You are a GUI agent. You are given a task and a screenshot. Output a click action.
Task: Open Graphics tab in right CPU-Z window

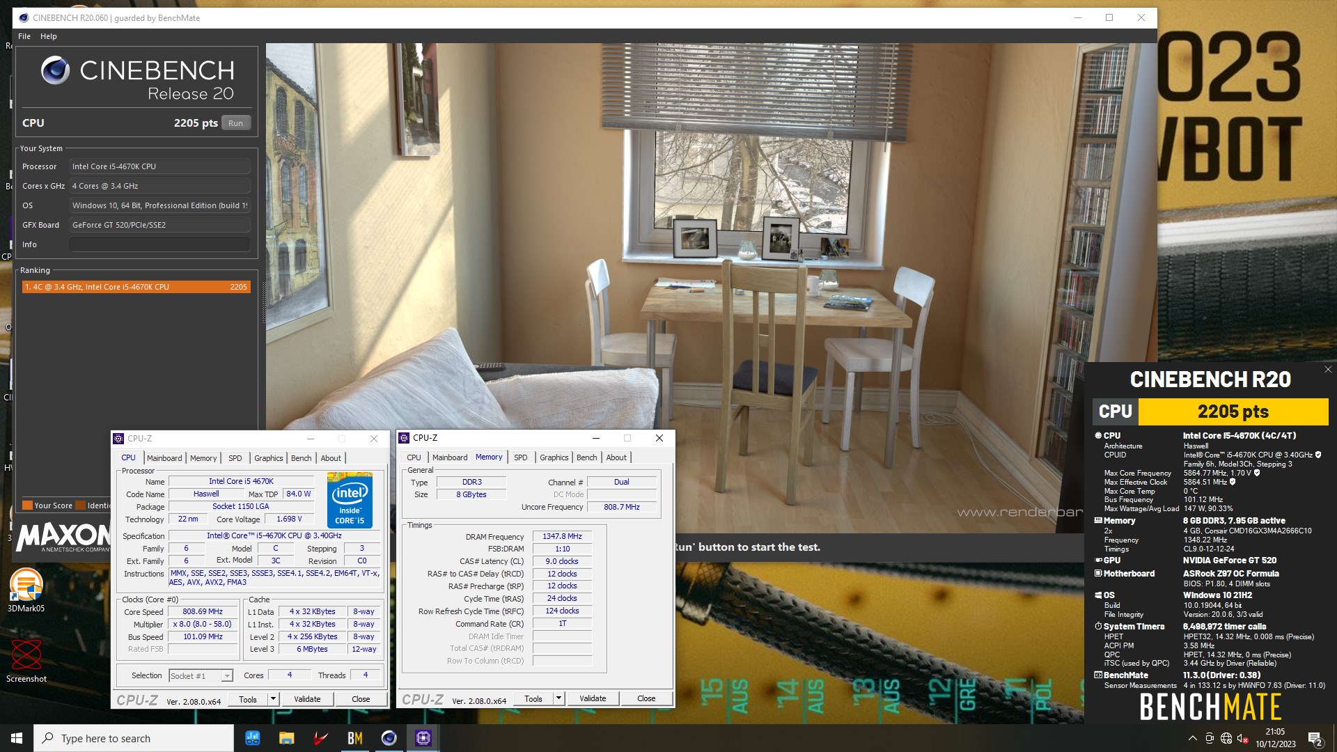pos(554,457)
